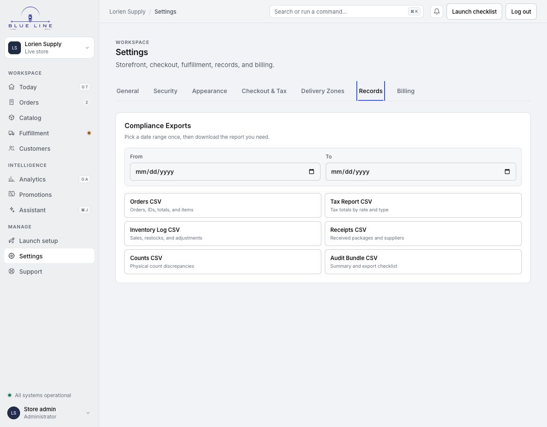547x427 pixels.
Task: Click the Log out button
Action: pos(521,12)
